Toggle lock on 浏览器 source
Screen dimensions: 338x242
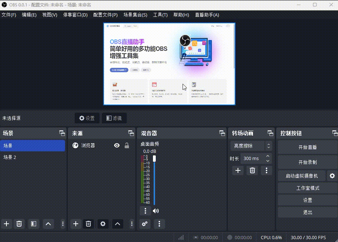127,145
